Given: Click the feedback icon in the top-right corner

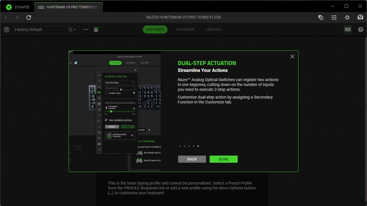Looking at the screenshot, I should [x=360, y=17].
